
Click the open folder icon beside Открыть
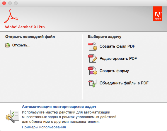8,45
